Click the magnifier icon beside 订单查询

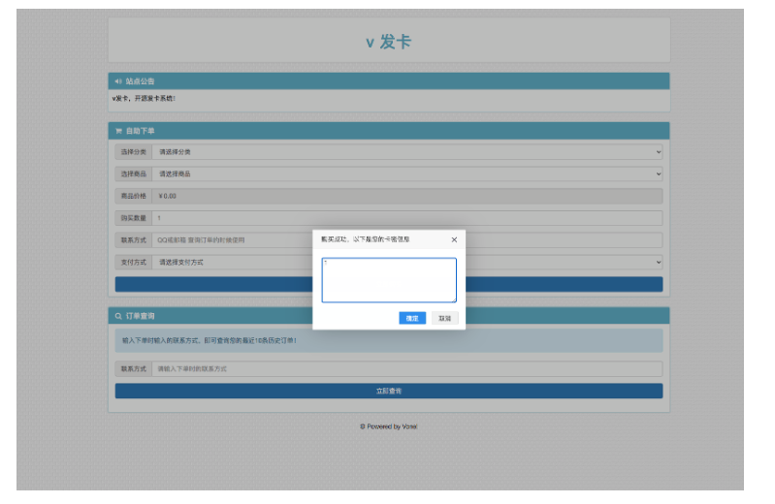click(x=118, y=316)
